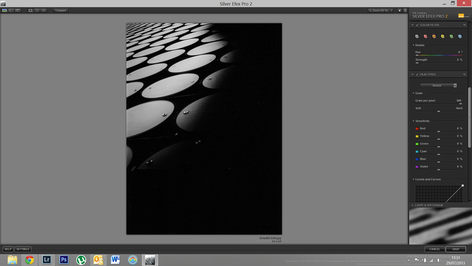Hide the right adjustment panel icon
The width and height of the screenshot is (472, 266).
click(405, 10)
